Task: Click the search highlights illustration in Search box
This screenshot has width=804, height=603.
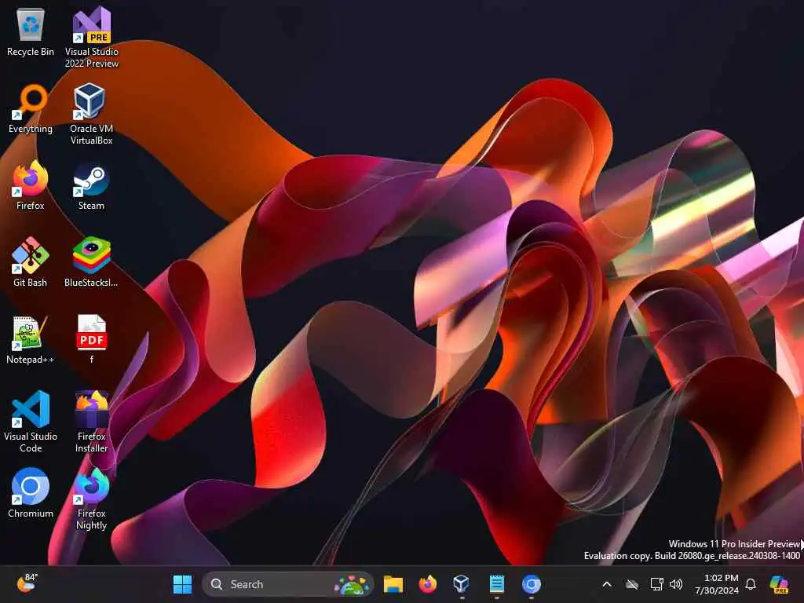Action: tap(352, 584)
